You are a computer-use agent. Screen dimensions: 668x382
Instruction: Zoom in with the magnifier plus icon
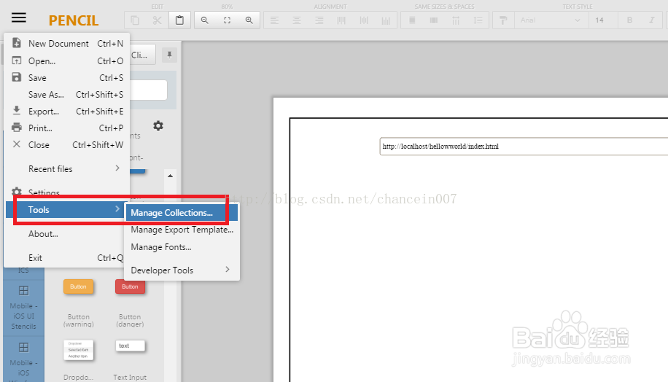(249, 20)
